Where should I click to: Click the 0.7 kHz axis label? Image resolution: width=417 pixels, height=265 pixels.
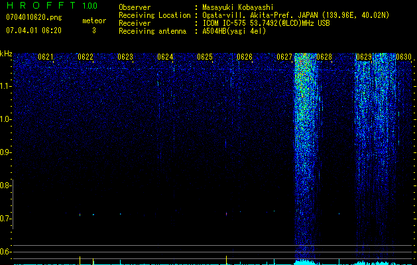click(x=5, y=219)
